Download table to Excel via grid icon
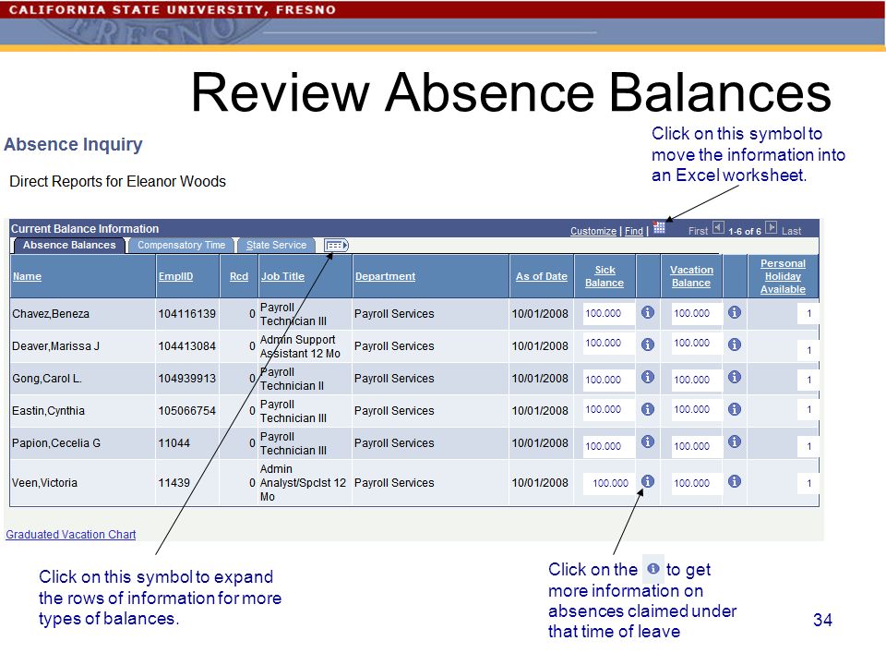This screenshot has width=886, height=665. [x=659, y=228]
